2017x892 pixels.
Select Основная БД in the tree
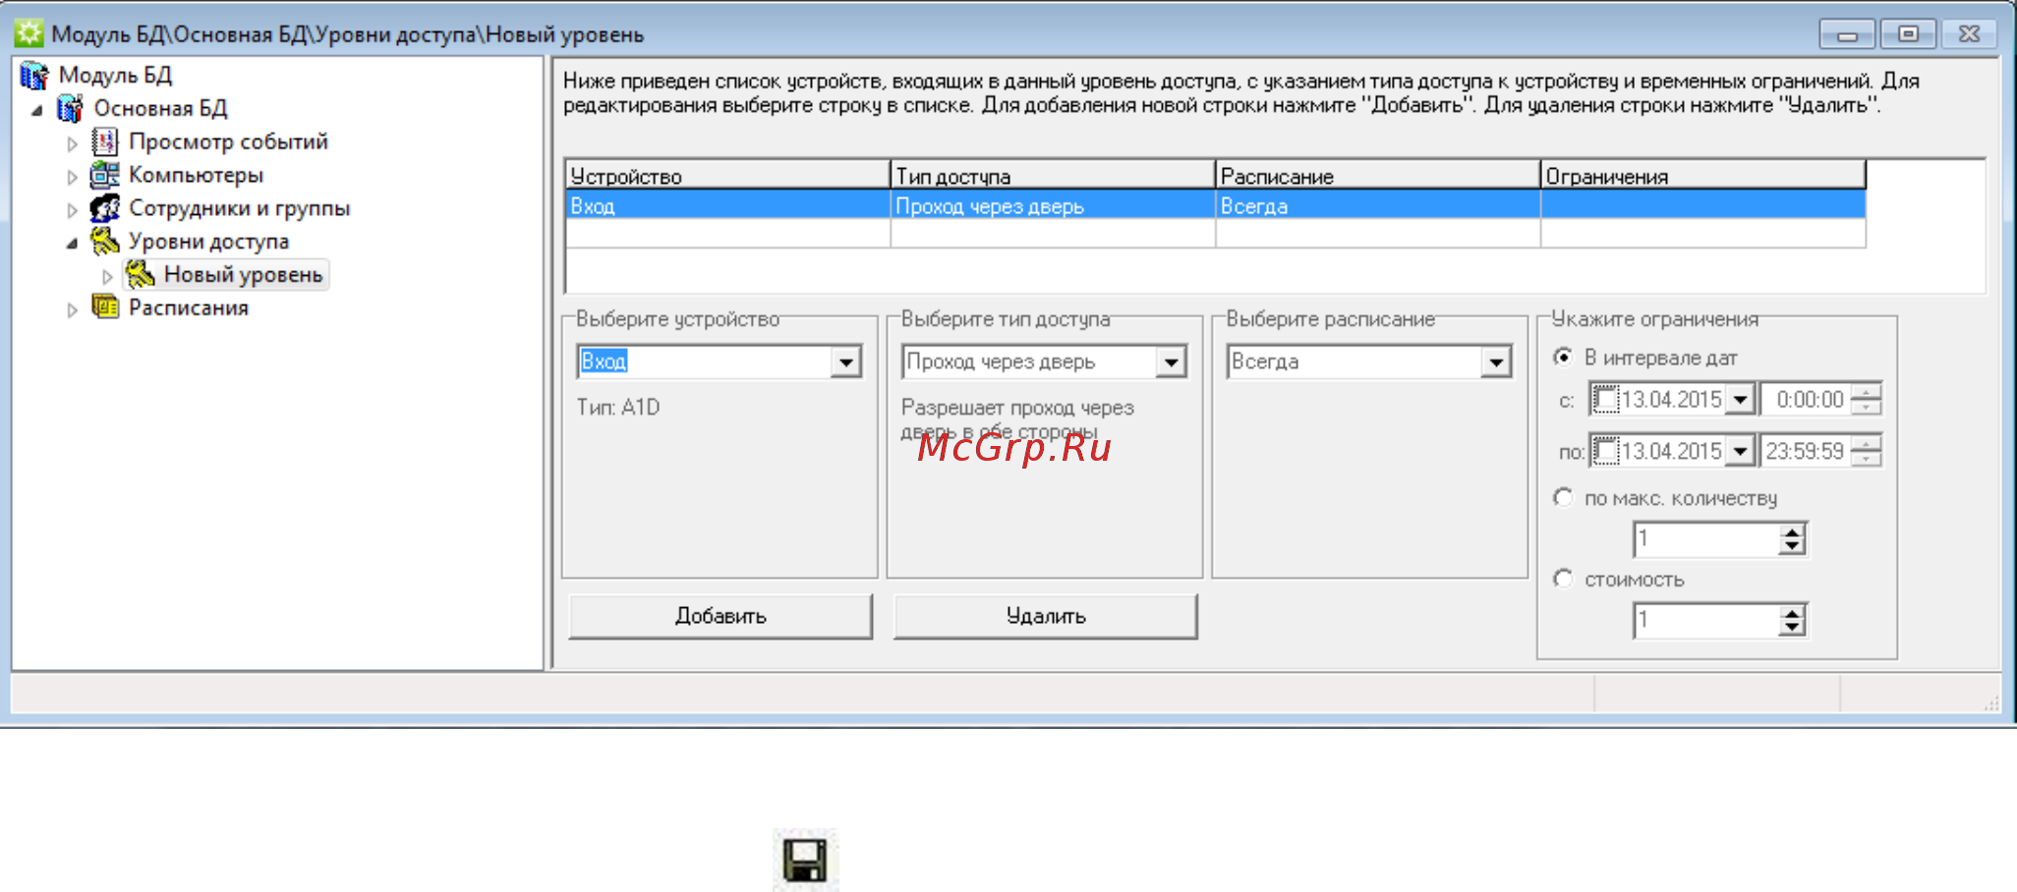160,108
